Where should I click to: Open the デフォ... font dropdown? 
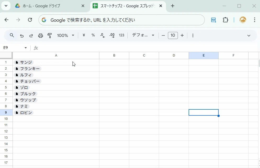click(x=143, y=35)
